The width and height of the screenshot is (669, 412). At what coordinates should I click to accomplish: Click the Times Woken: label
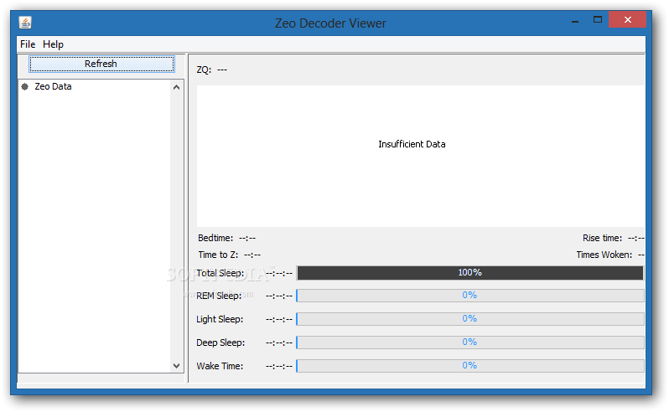pyautogui.click(x=604, y=255)
